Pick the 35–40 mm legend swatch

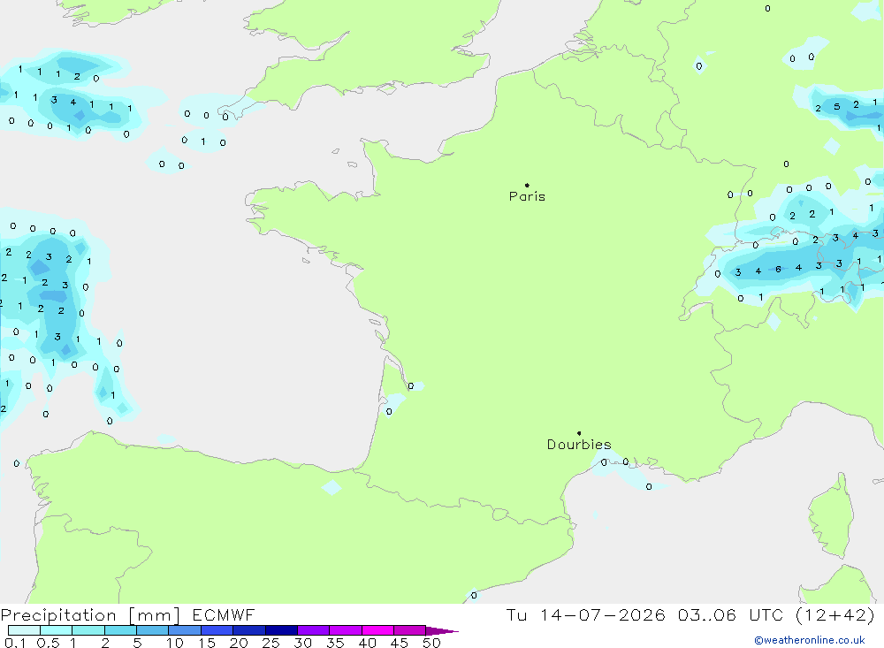coord(345,630)
